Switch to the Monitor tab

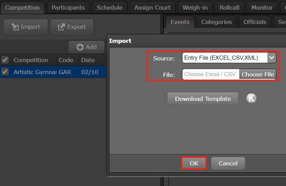click(262, 8)
